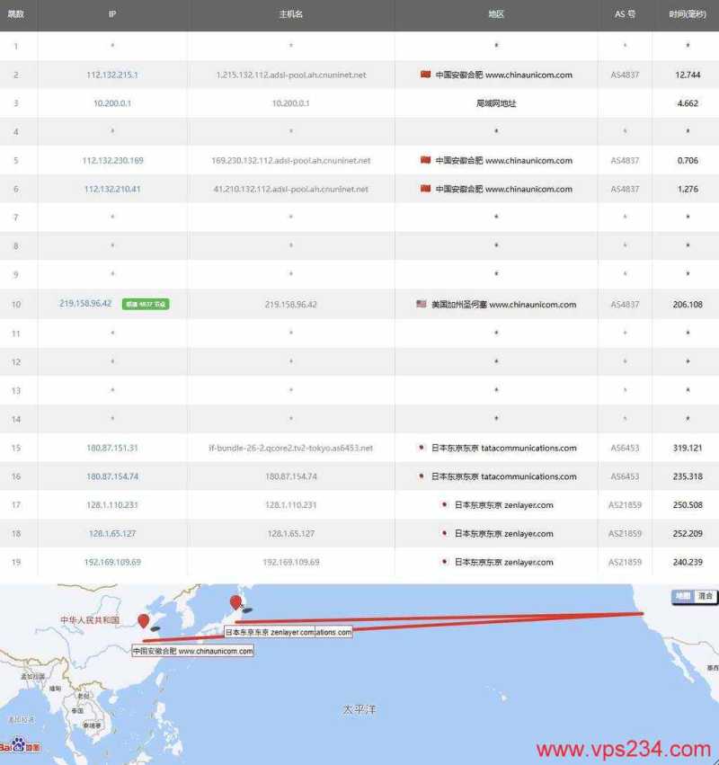Image resolution: width=719 pixels, height=765 pixels.
Task: Click the 中国安徽合肥 chinaunicom map label
Action: (x=194, y=649)
